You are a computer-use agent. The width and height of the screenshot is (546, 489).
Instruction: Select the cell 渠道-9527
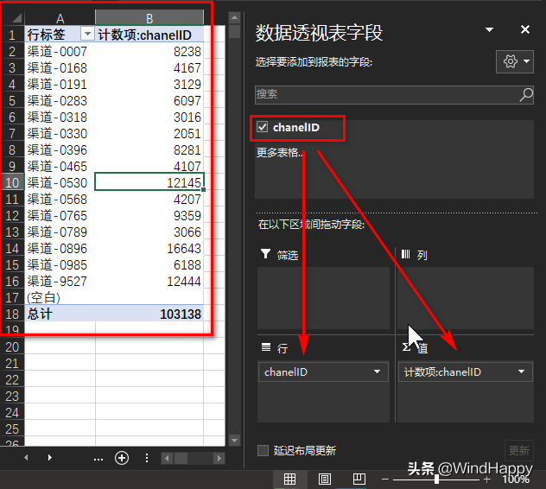click(60, 281)
